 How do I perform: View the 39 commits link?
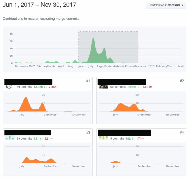tap(24, 138)
